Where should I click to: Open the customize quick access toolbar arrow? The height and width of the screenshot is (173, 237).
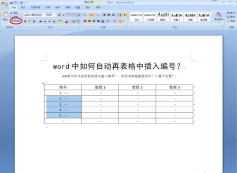point(27,2)
